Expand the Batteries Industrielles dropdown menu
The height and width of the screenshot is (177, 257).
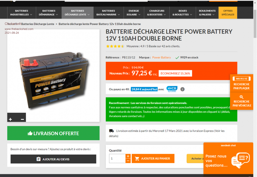tap(22, 13)
